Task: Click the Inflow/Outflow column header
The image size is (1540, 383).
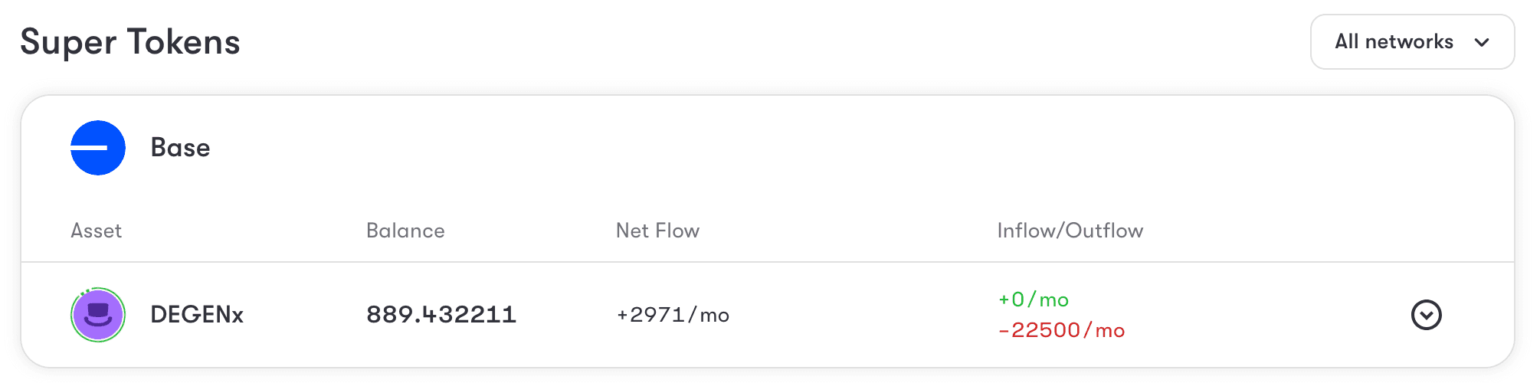Action: (x=1070, y=231)
